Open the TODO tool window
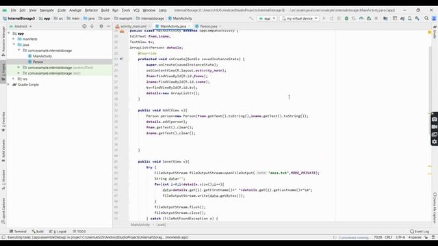This screenshot has height=246, width=438. point(79,232)
